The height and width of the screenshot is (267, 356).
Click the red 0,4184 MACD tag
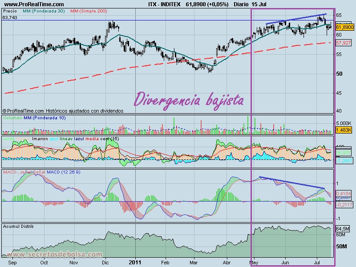tap(344, 194)
